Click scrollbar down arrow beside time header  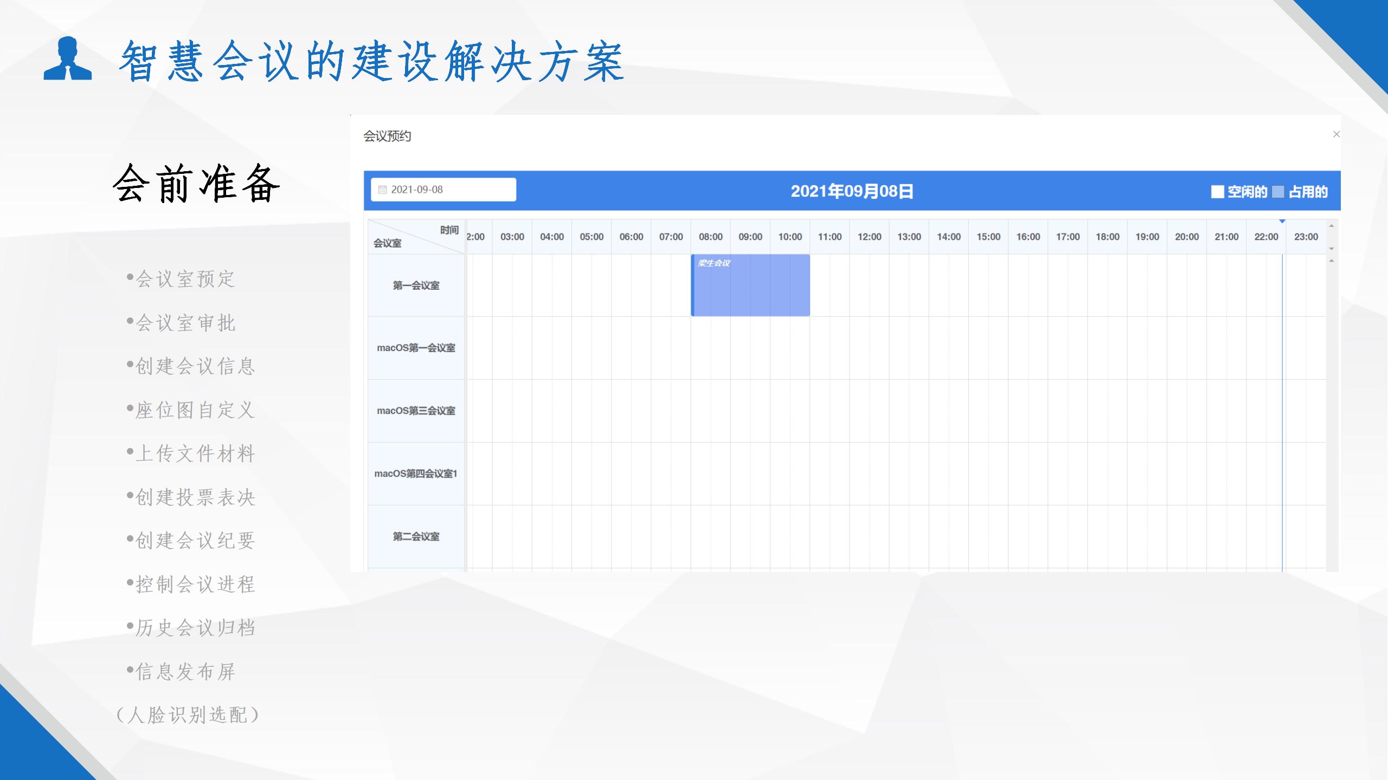point(1332,249)
